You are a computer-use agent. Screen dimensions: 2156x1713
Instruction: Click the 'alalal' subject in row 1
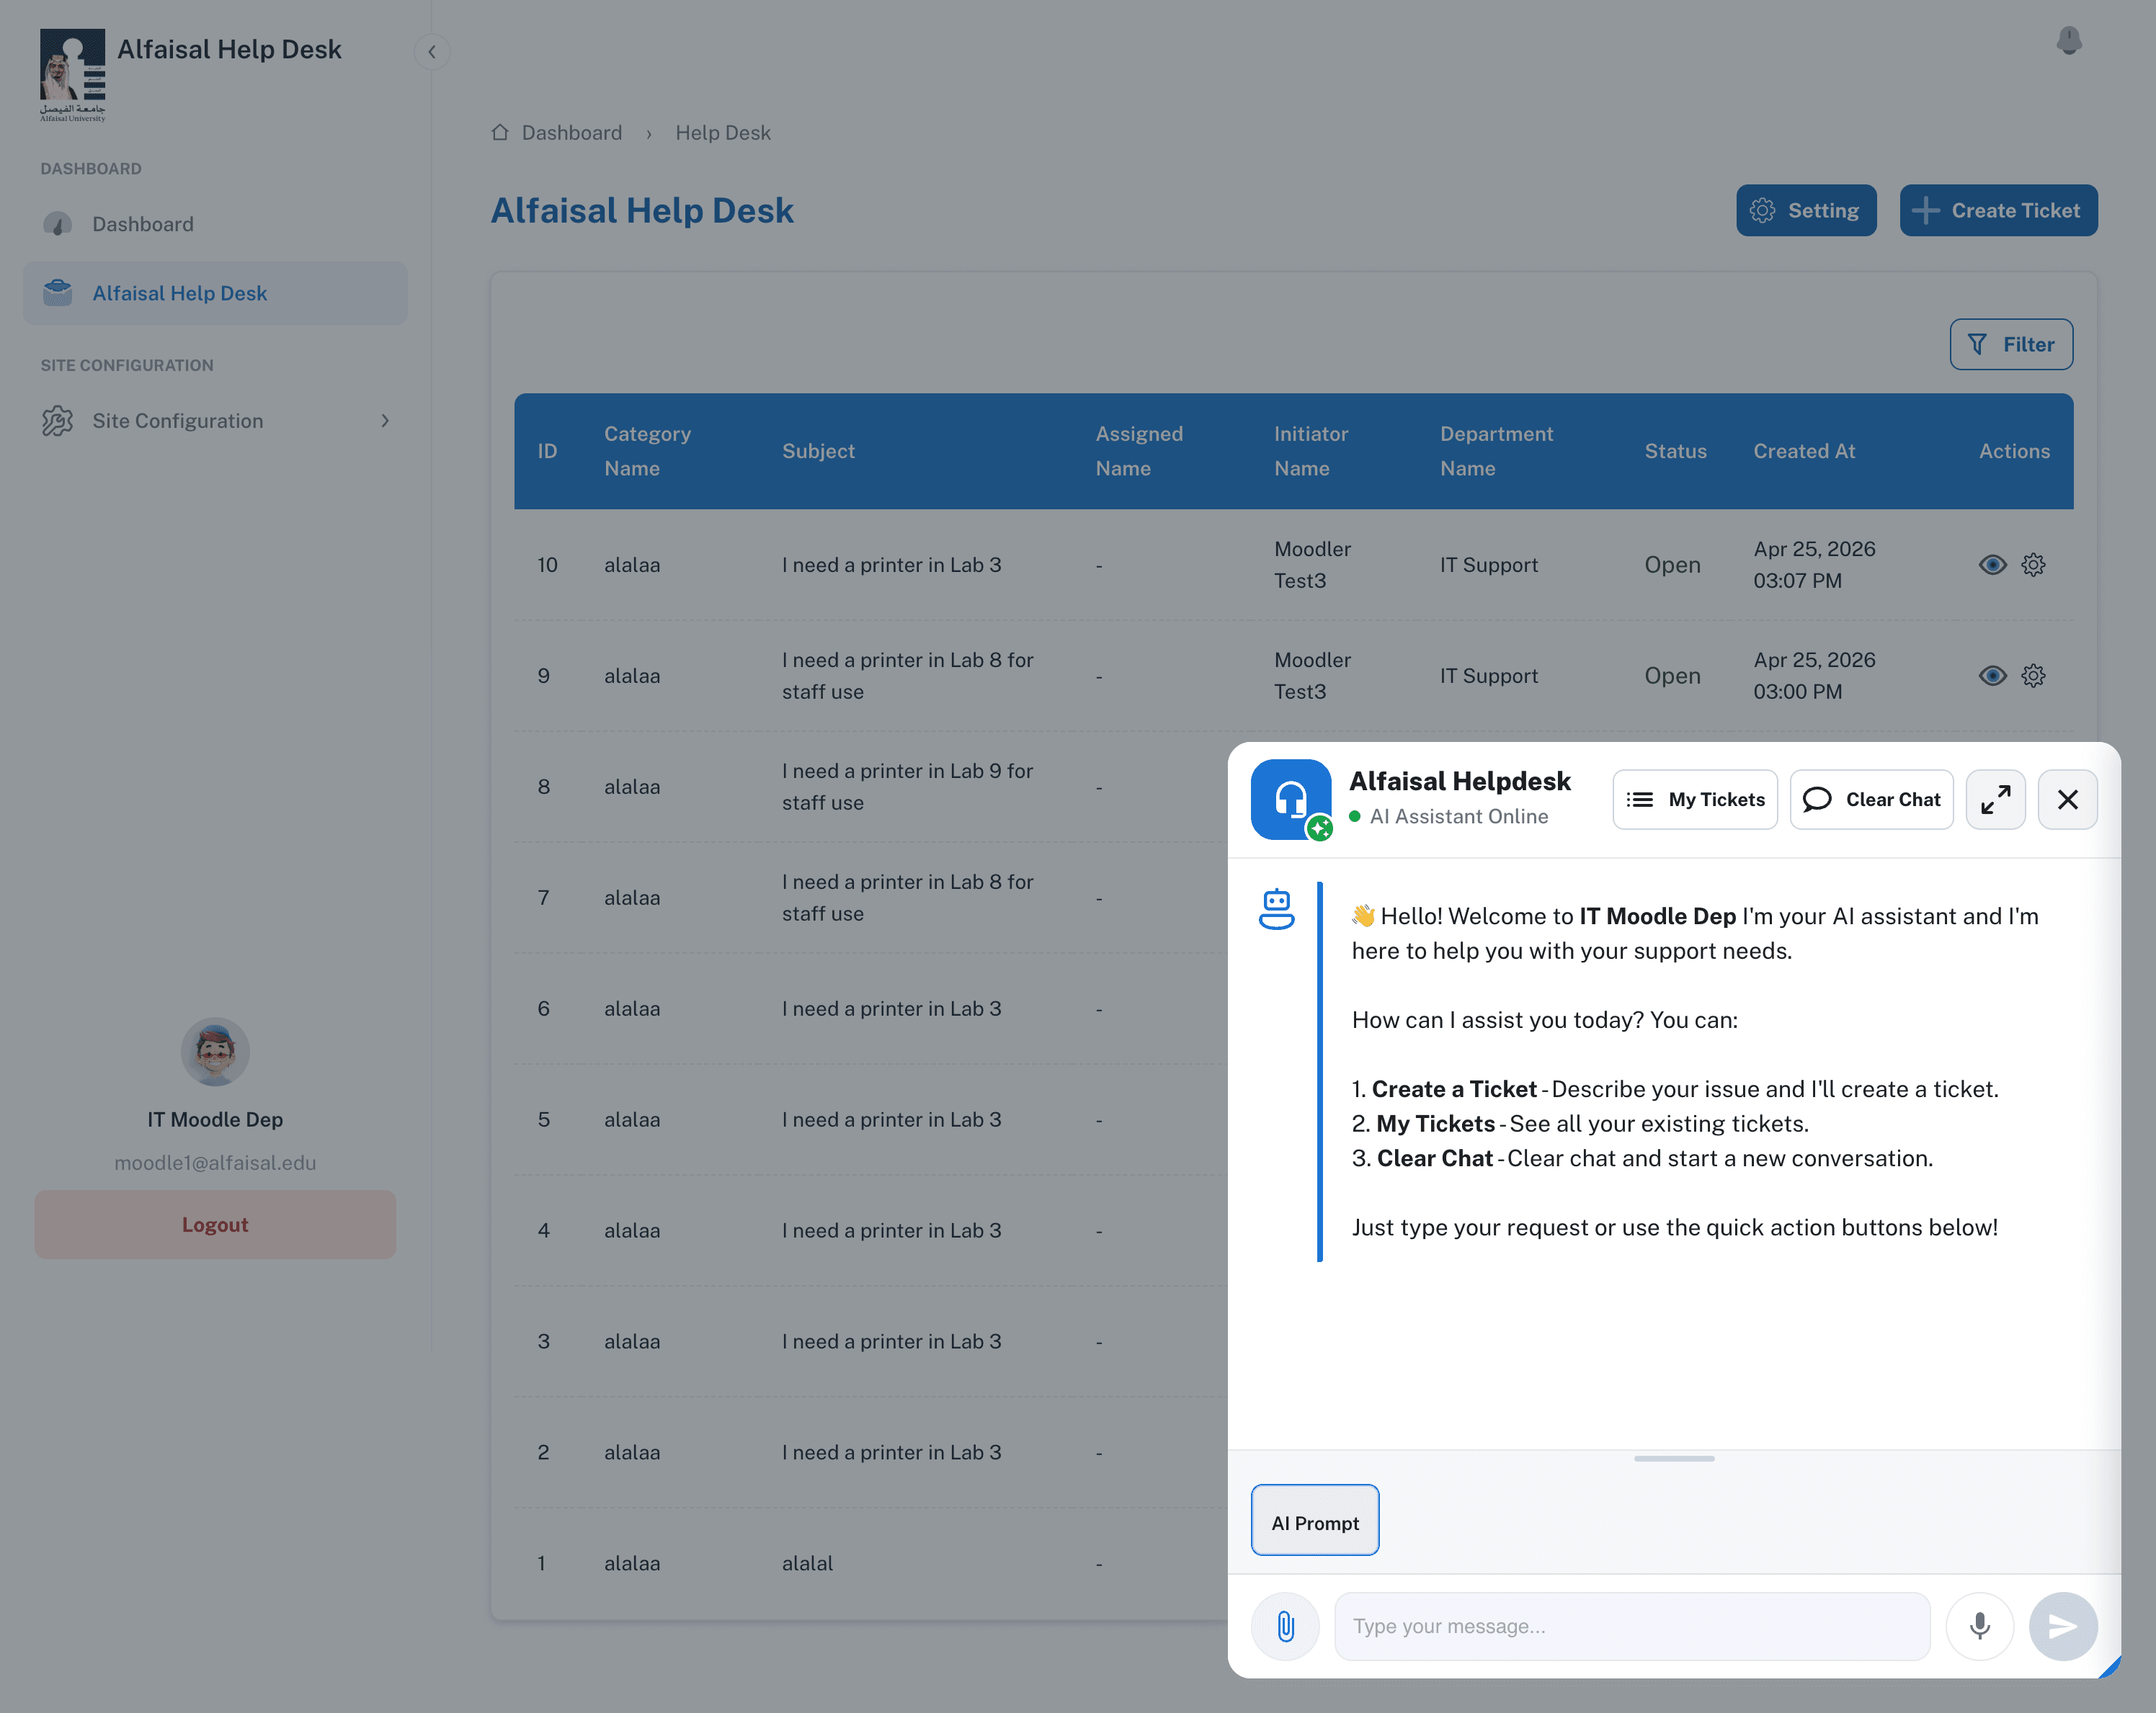[x=807, y=1563]
